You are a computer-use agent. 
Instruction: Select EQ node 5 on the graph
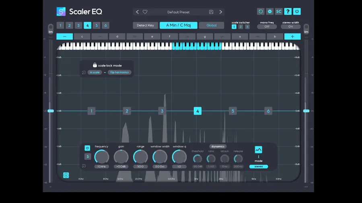click(x=233, y=111)
